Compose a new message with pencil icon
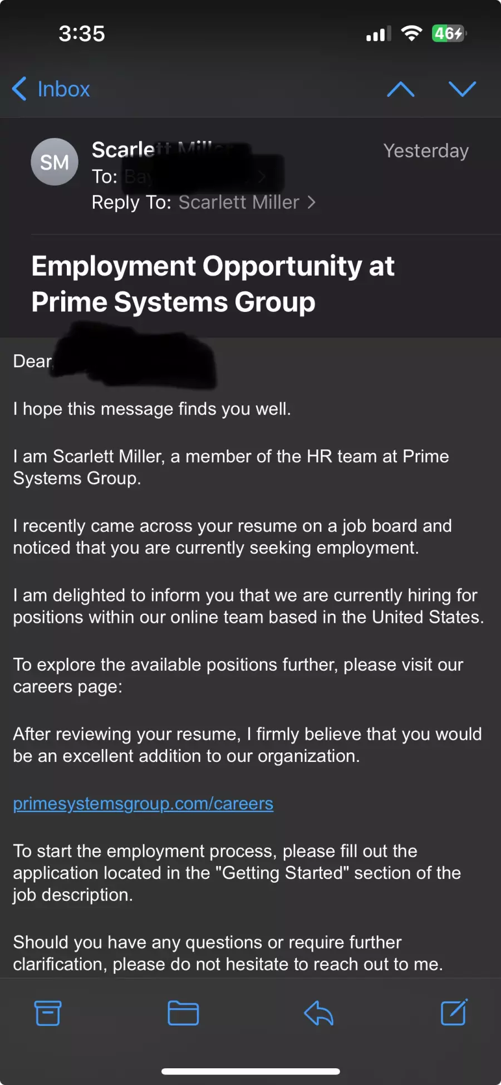The width and height of the screenshot is (501, 1085). [x=454, y=1012]
